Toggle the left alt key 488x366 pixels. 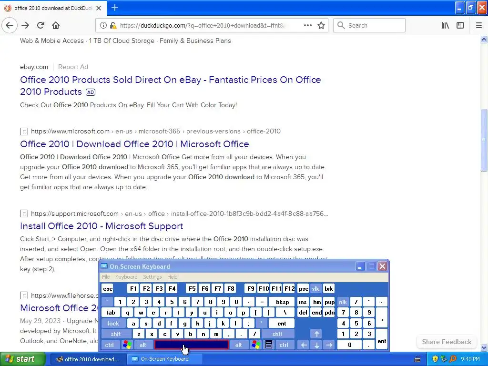click(143, 345)
